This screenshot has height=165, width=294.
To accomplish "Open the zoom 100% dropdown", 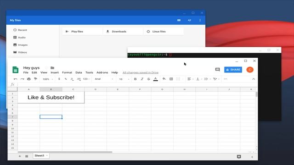I will pyautogui.click(x=48, y=79).
